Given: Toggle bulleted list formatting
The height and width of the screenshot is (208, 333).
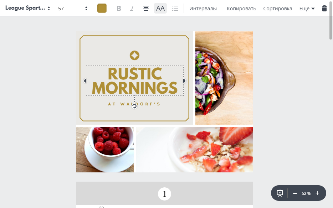Looking at the screenshot, I should coord(175,8).
